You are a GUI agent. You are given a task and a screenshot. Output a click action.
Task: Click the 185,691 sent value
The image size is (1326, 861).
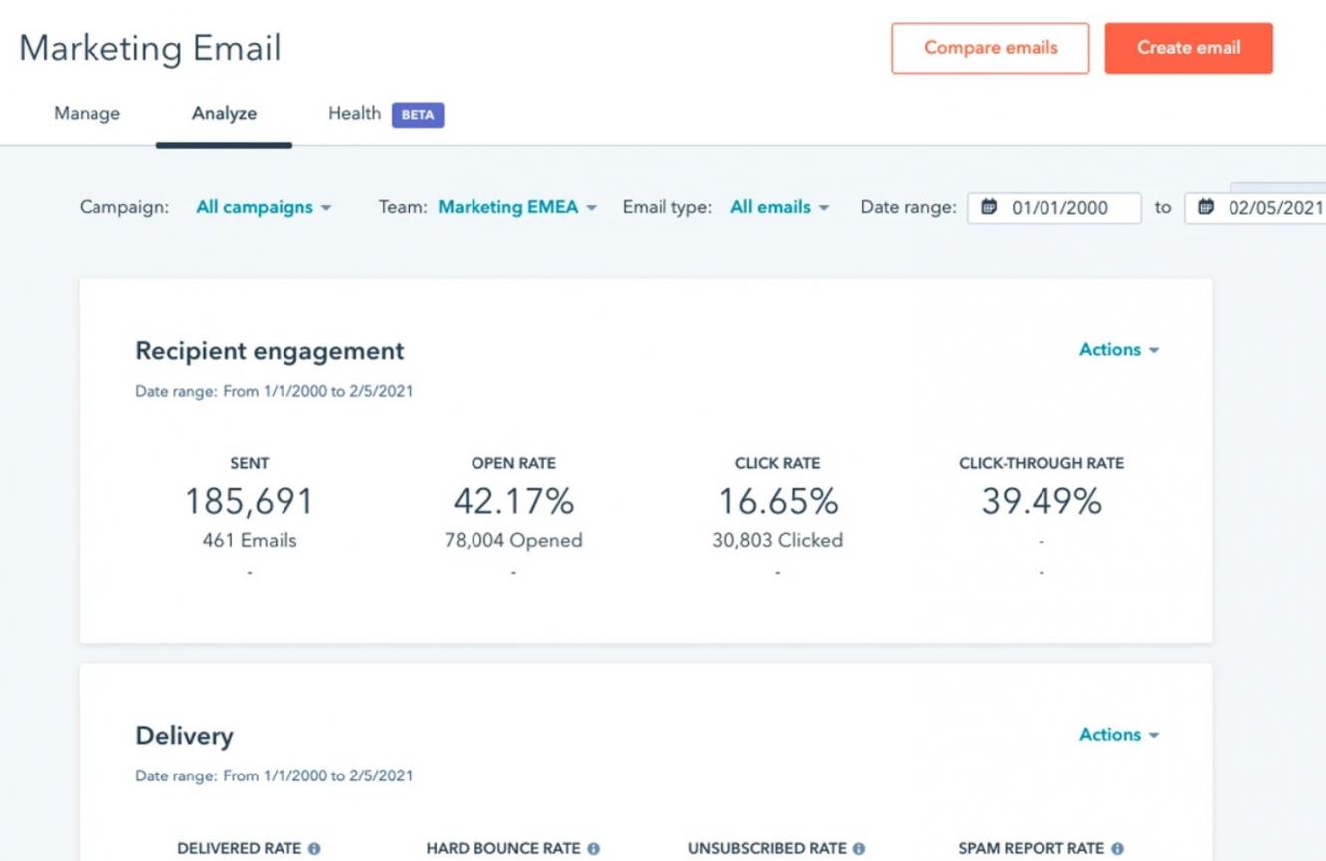(249, 501)
